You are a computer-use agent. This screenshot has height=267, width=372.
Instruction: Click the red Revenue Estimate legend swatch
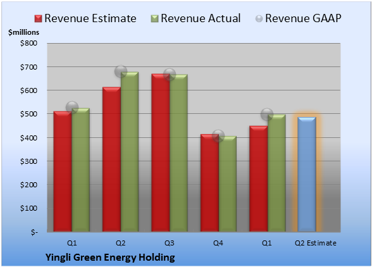38,19
